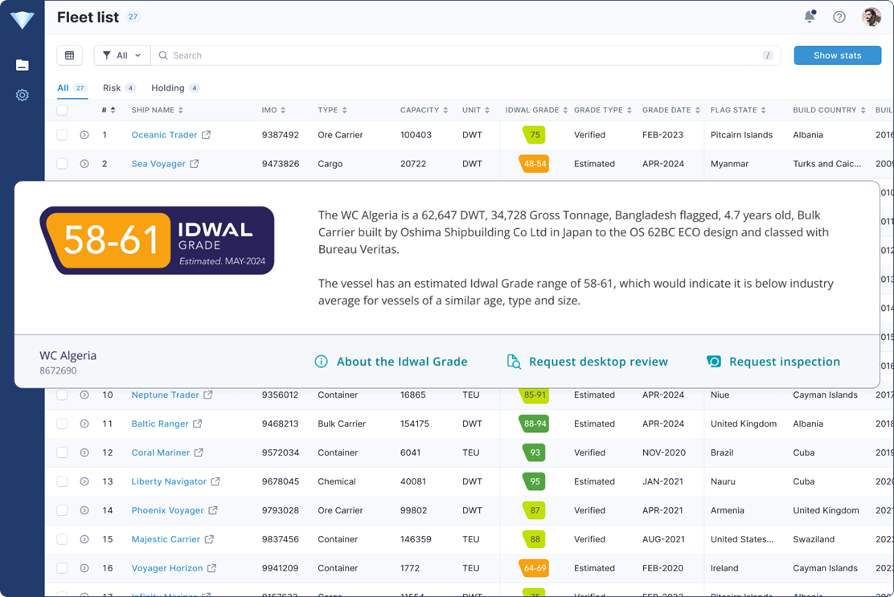894x597 pixels.
Task: Click the Request desktop review link
Action: point(597,362)
